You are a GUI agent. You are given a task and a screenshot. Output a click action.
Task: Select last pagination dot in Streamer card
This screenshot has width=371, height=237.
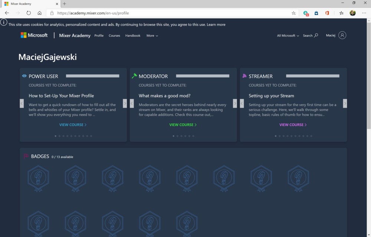[311, 136]
